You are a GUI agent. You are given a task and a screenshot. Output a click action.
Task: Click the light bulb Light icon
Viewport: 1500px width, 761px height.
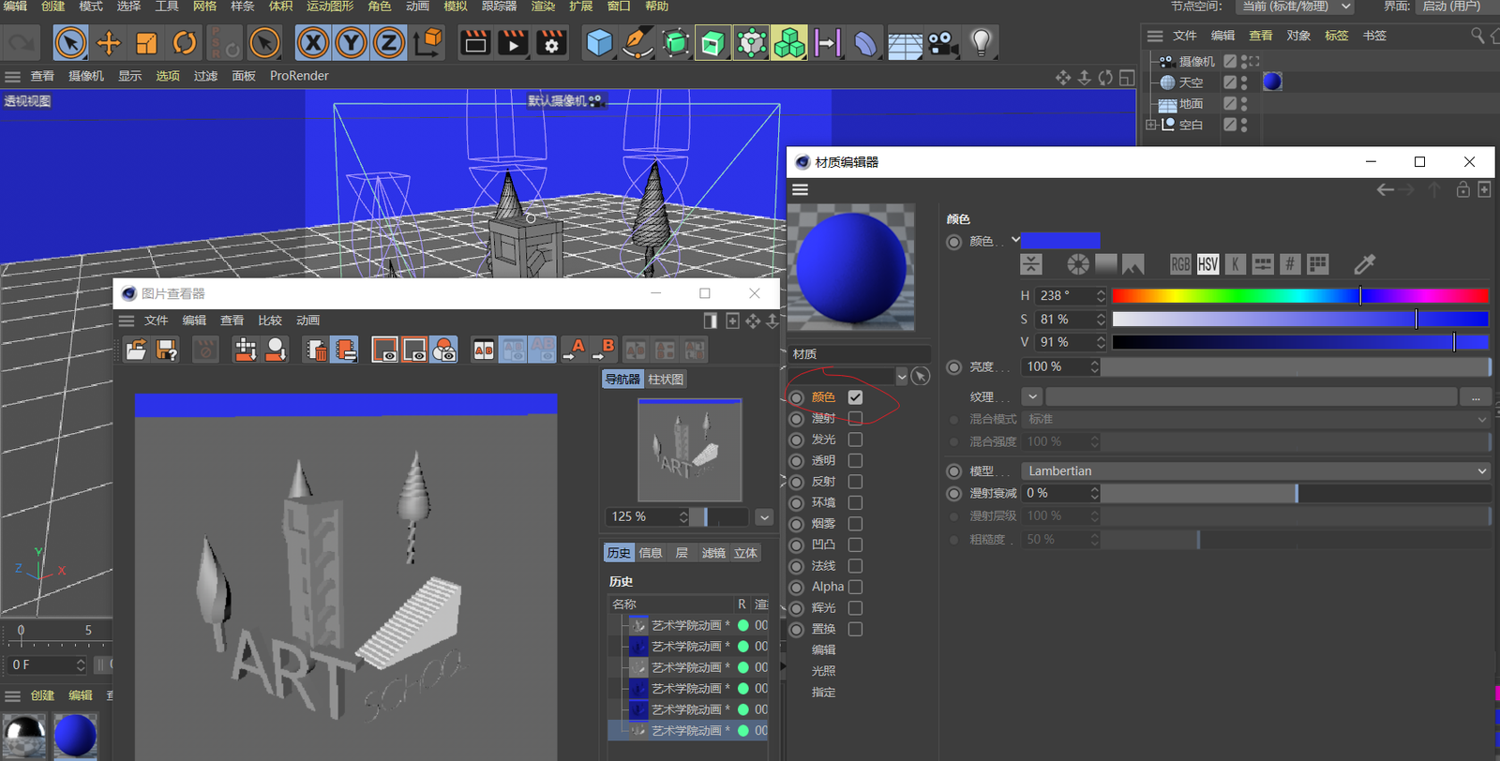click(981, 43)
